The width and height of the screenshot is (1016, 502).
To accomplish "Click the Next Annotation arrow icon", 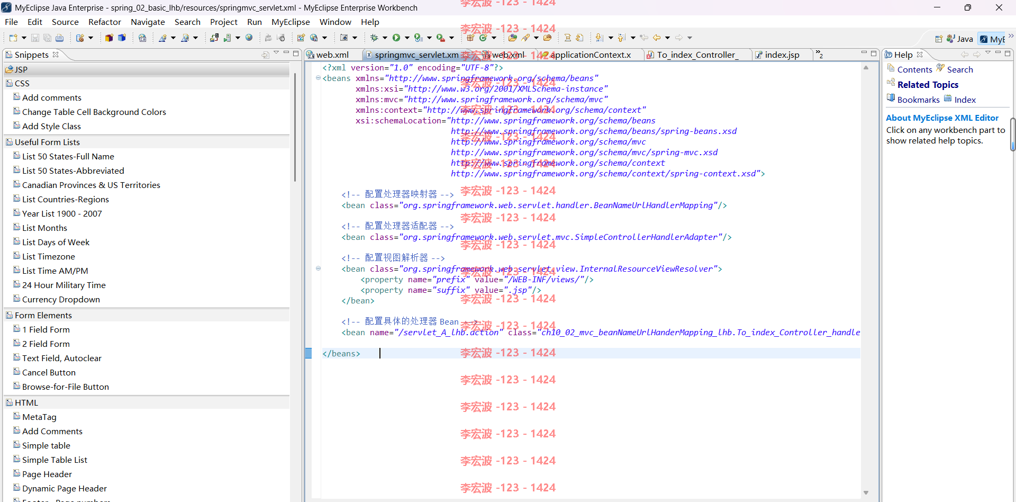I will (x=599, y=38).
